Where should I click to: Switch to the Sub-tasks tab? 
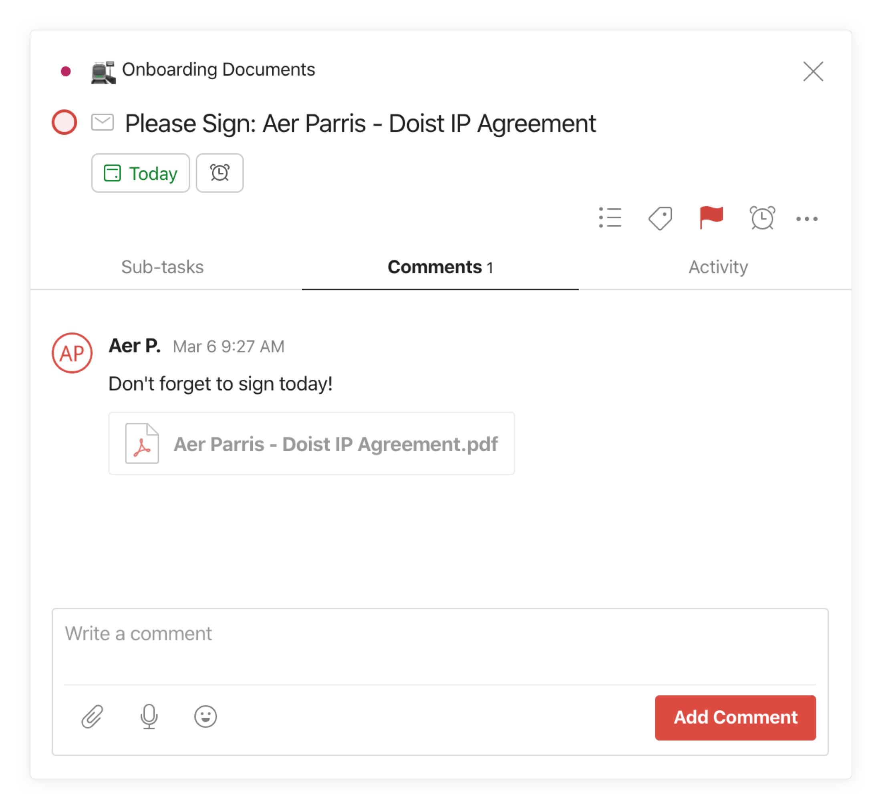[x=162, y=267]
